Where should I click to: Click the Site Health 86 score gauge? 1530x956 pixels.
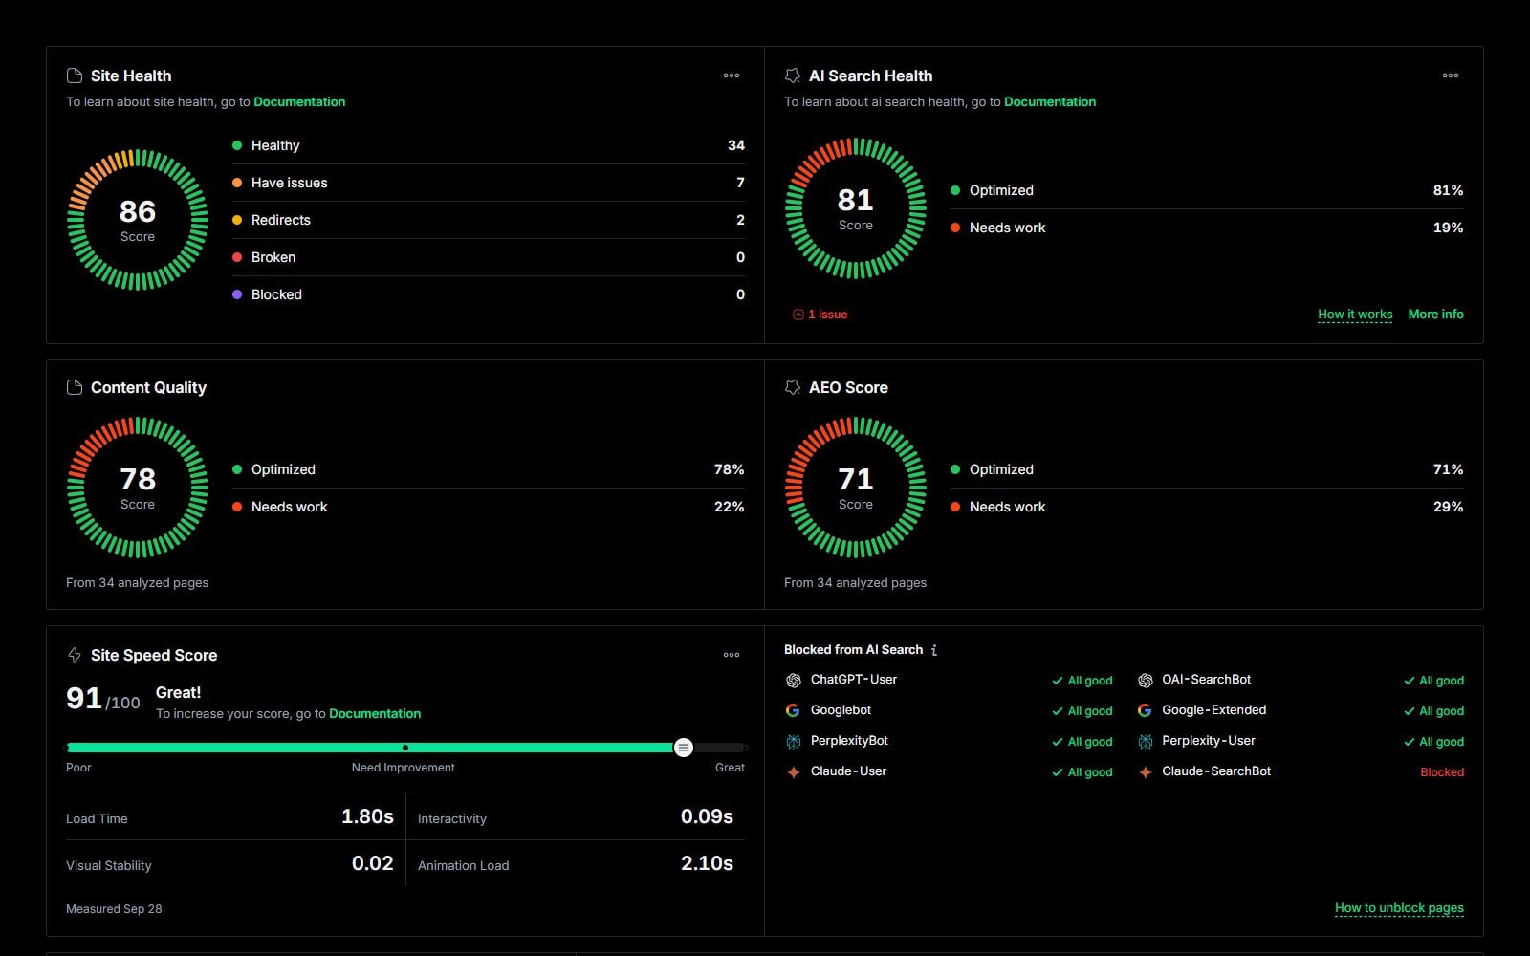coord(138,219)
